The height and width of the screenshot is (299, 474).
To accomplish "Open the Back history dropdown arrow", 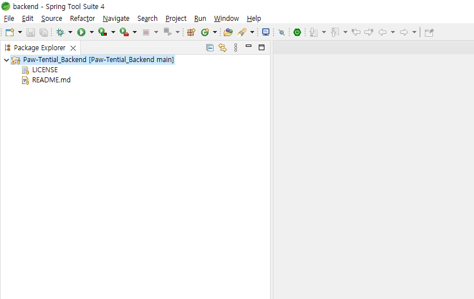I will coord(393,32).
